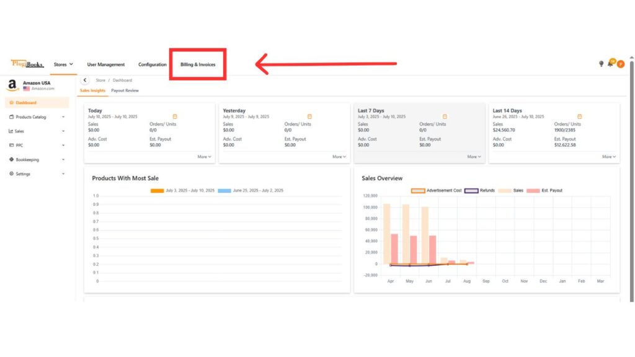
Task: Open Billing & Invoices menu
Action: click(198, 64)
